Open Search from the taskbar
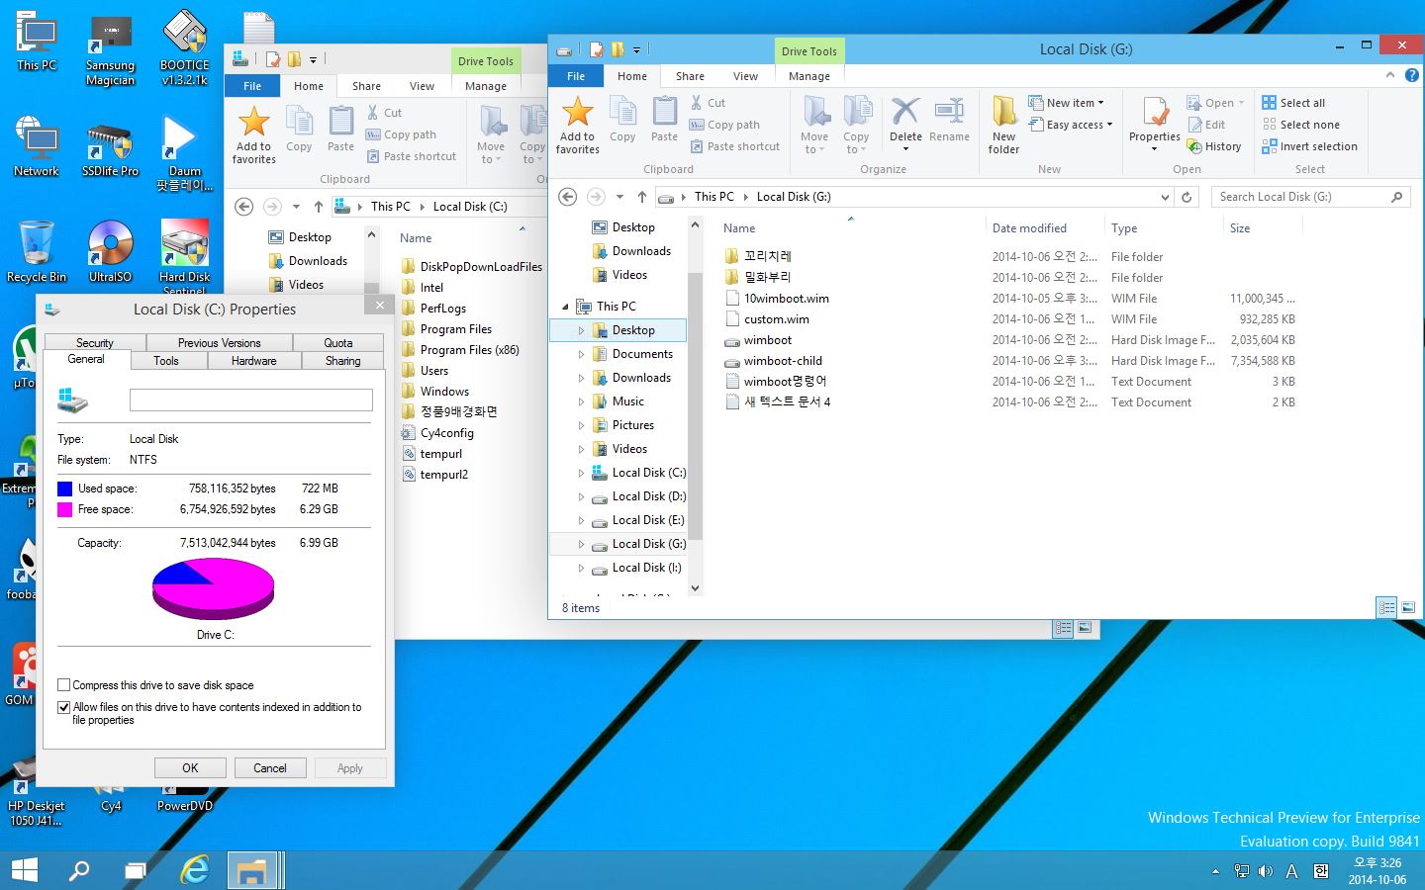 [x=78, y=870]
